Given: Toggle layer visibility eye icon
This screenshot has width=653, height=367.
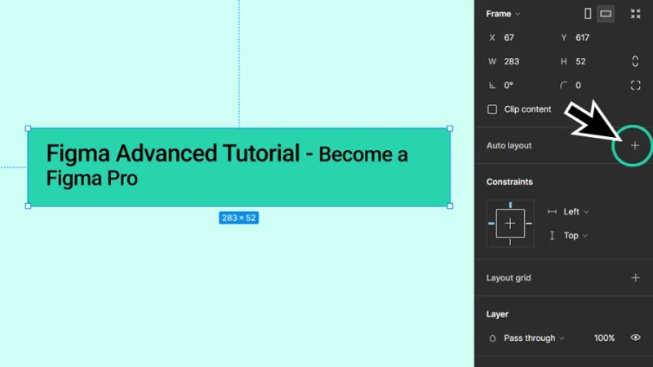Looking at the screenshot, I should point(635,338).
